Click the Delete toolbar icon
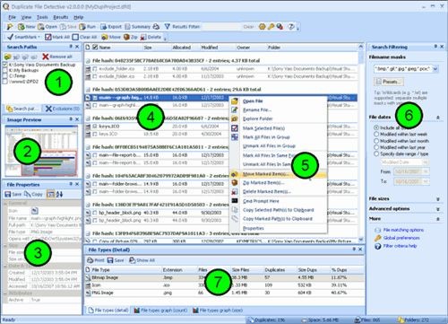Viewport: 448px width, 324px height. click(143, 37)
